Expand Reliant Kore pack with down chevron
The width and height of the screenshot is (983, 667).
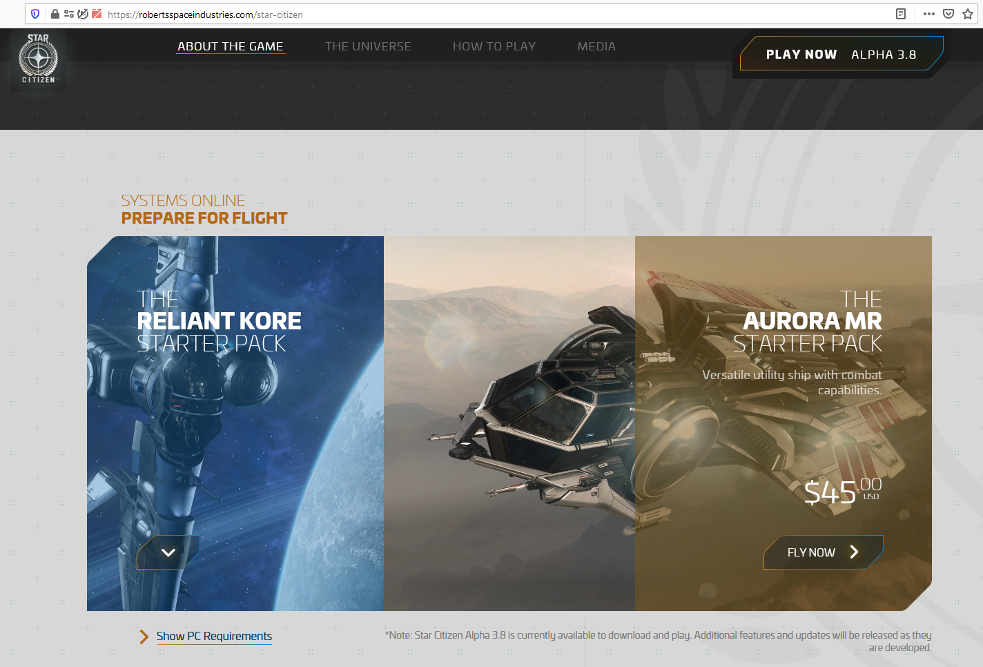[168, 552]
